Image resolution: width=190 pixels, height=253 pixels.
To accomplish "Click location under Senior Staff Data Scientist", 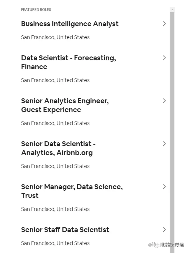I will 55,243.
